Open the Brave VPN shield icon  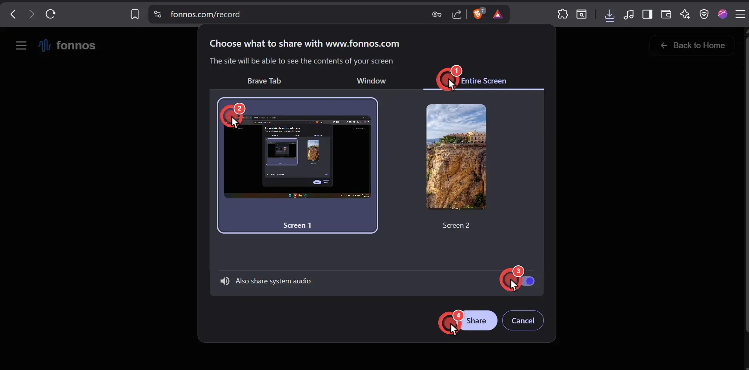point(704,15)
